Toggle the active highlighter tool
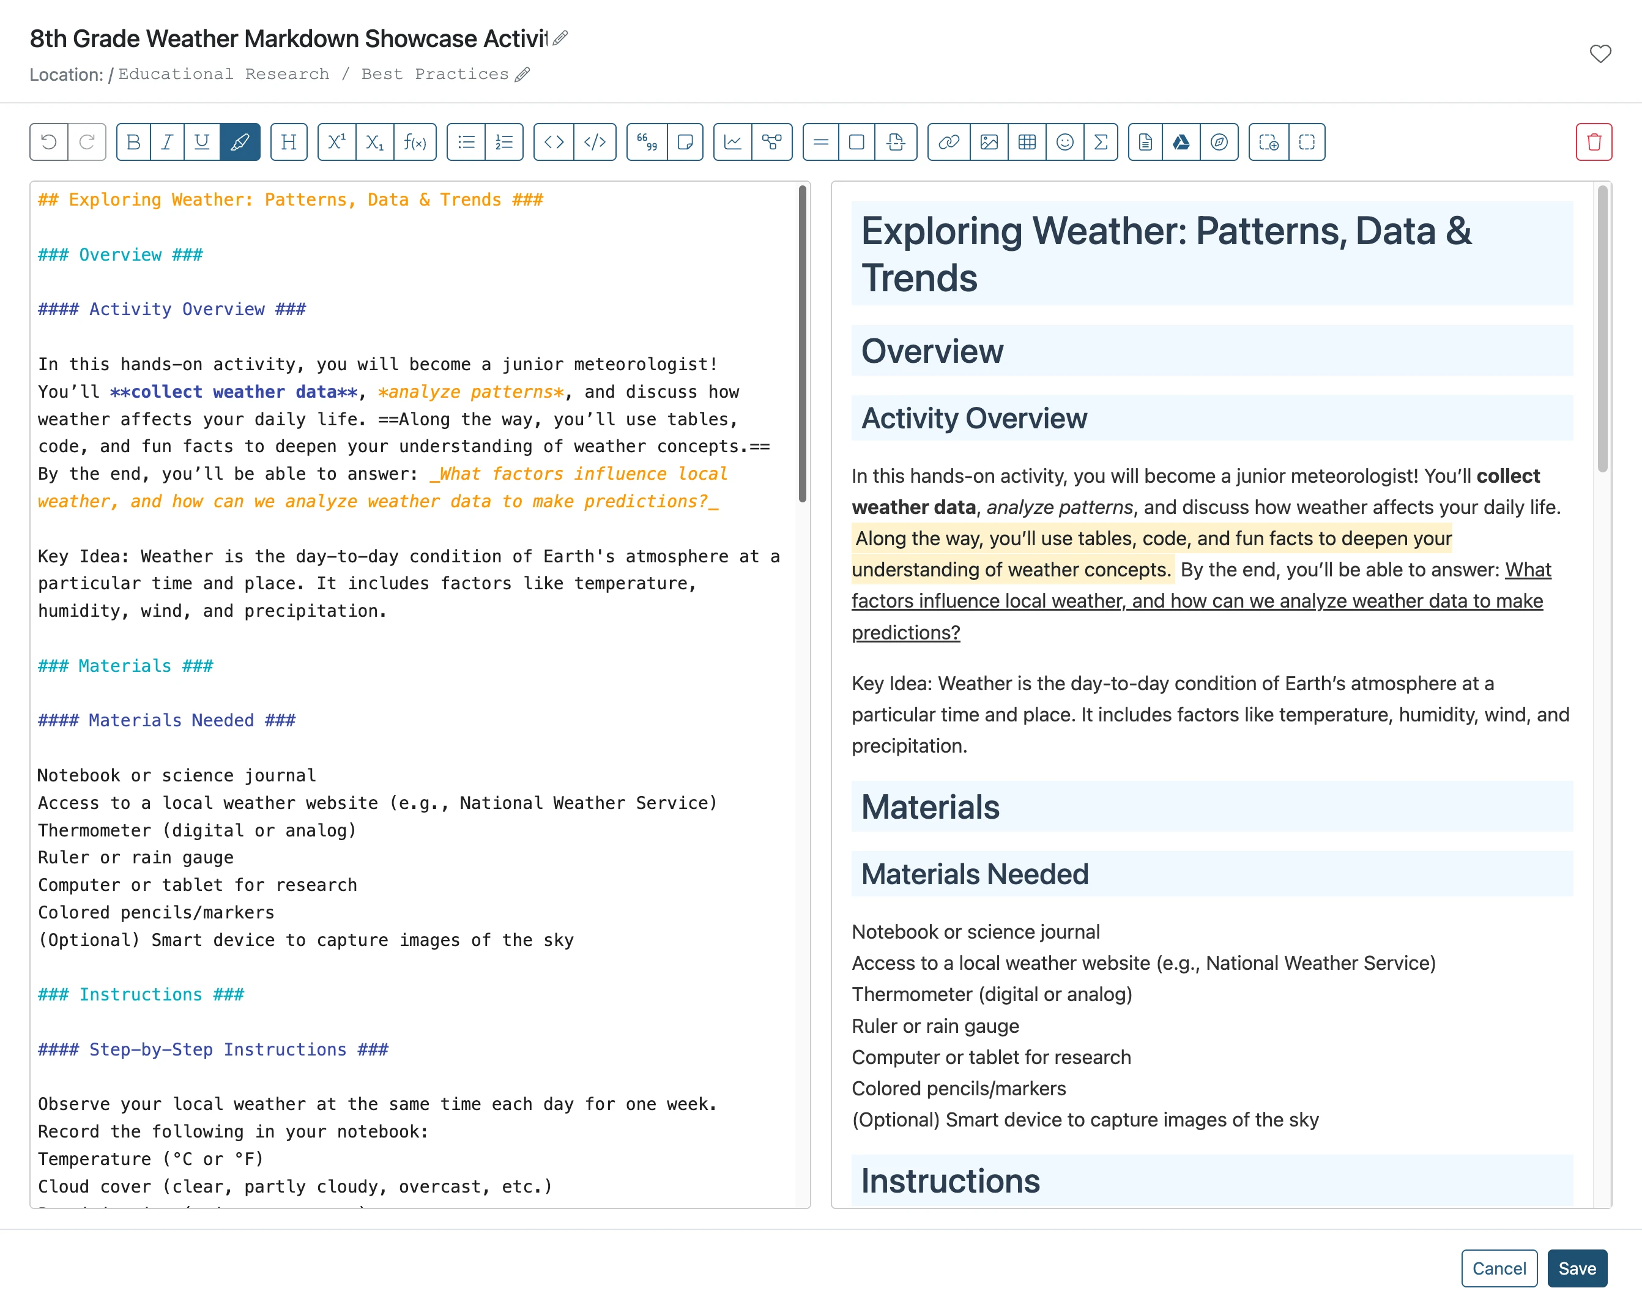The width and height of the screenshot is (1642, 1307). [x=240, y=142]
